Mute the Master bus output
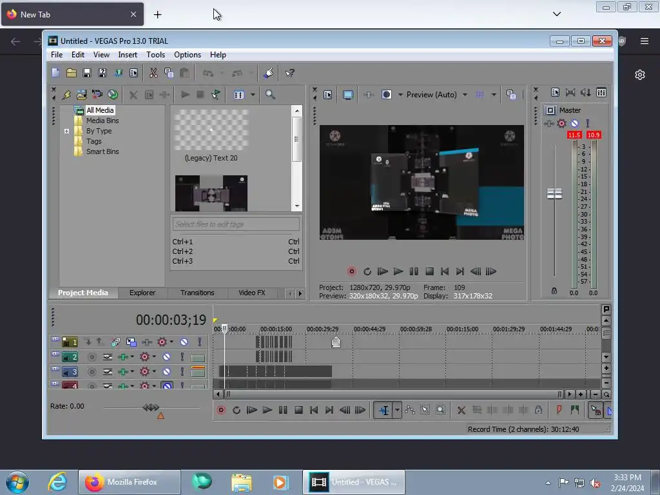660x495 pixels. (574, 123)
